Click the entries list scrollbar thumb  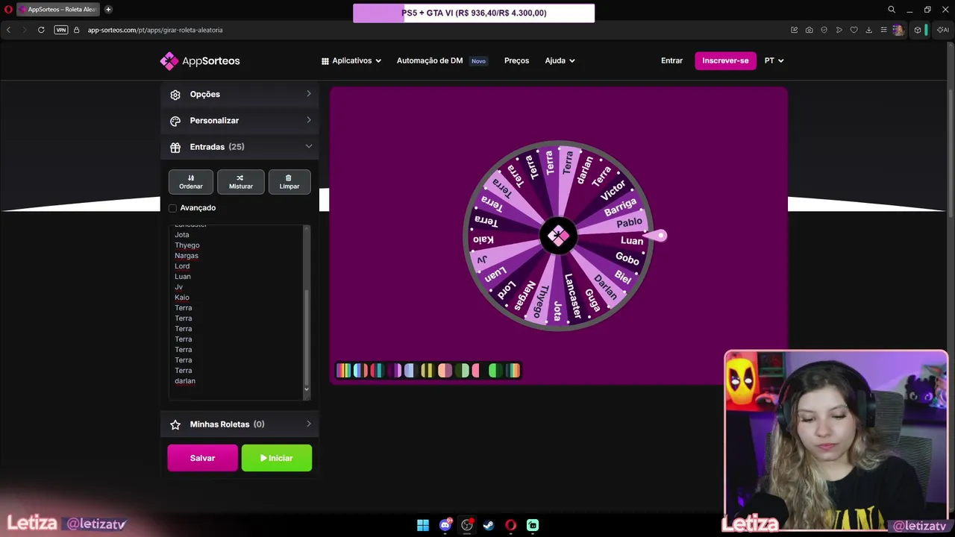tap(306, 336)
